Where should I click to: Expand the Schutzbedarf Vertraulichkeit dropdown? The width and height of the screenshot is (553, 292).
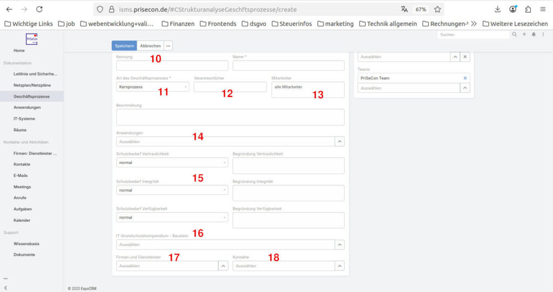coord(172,162)
